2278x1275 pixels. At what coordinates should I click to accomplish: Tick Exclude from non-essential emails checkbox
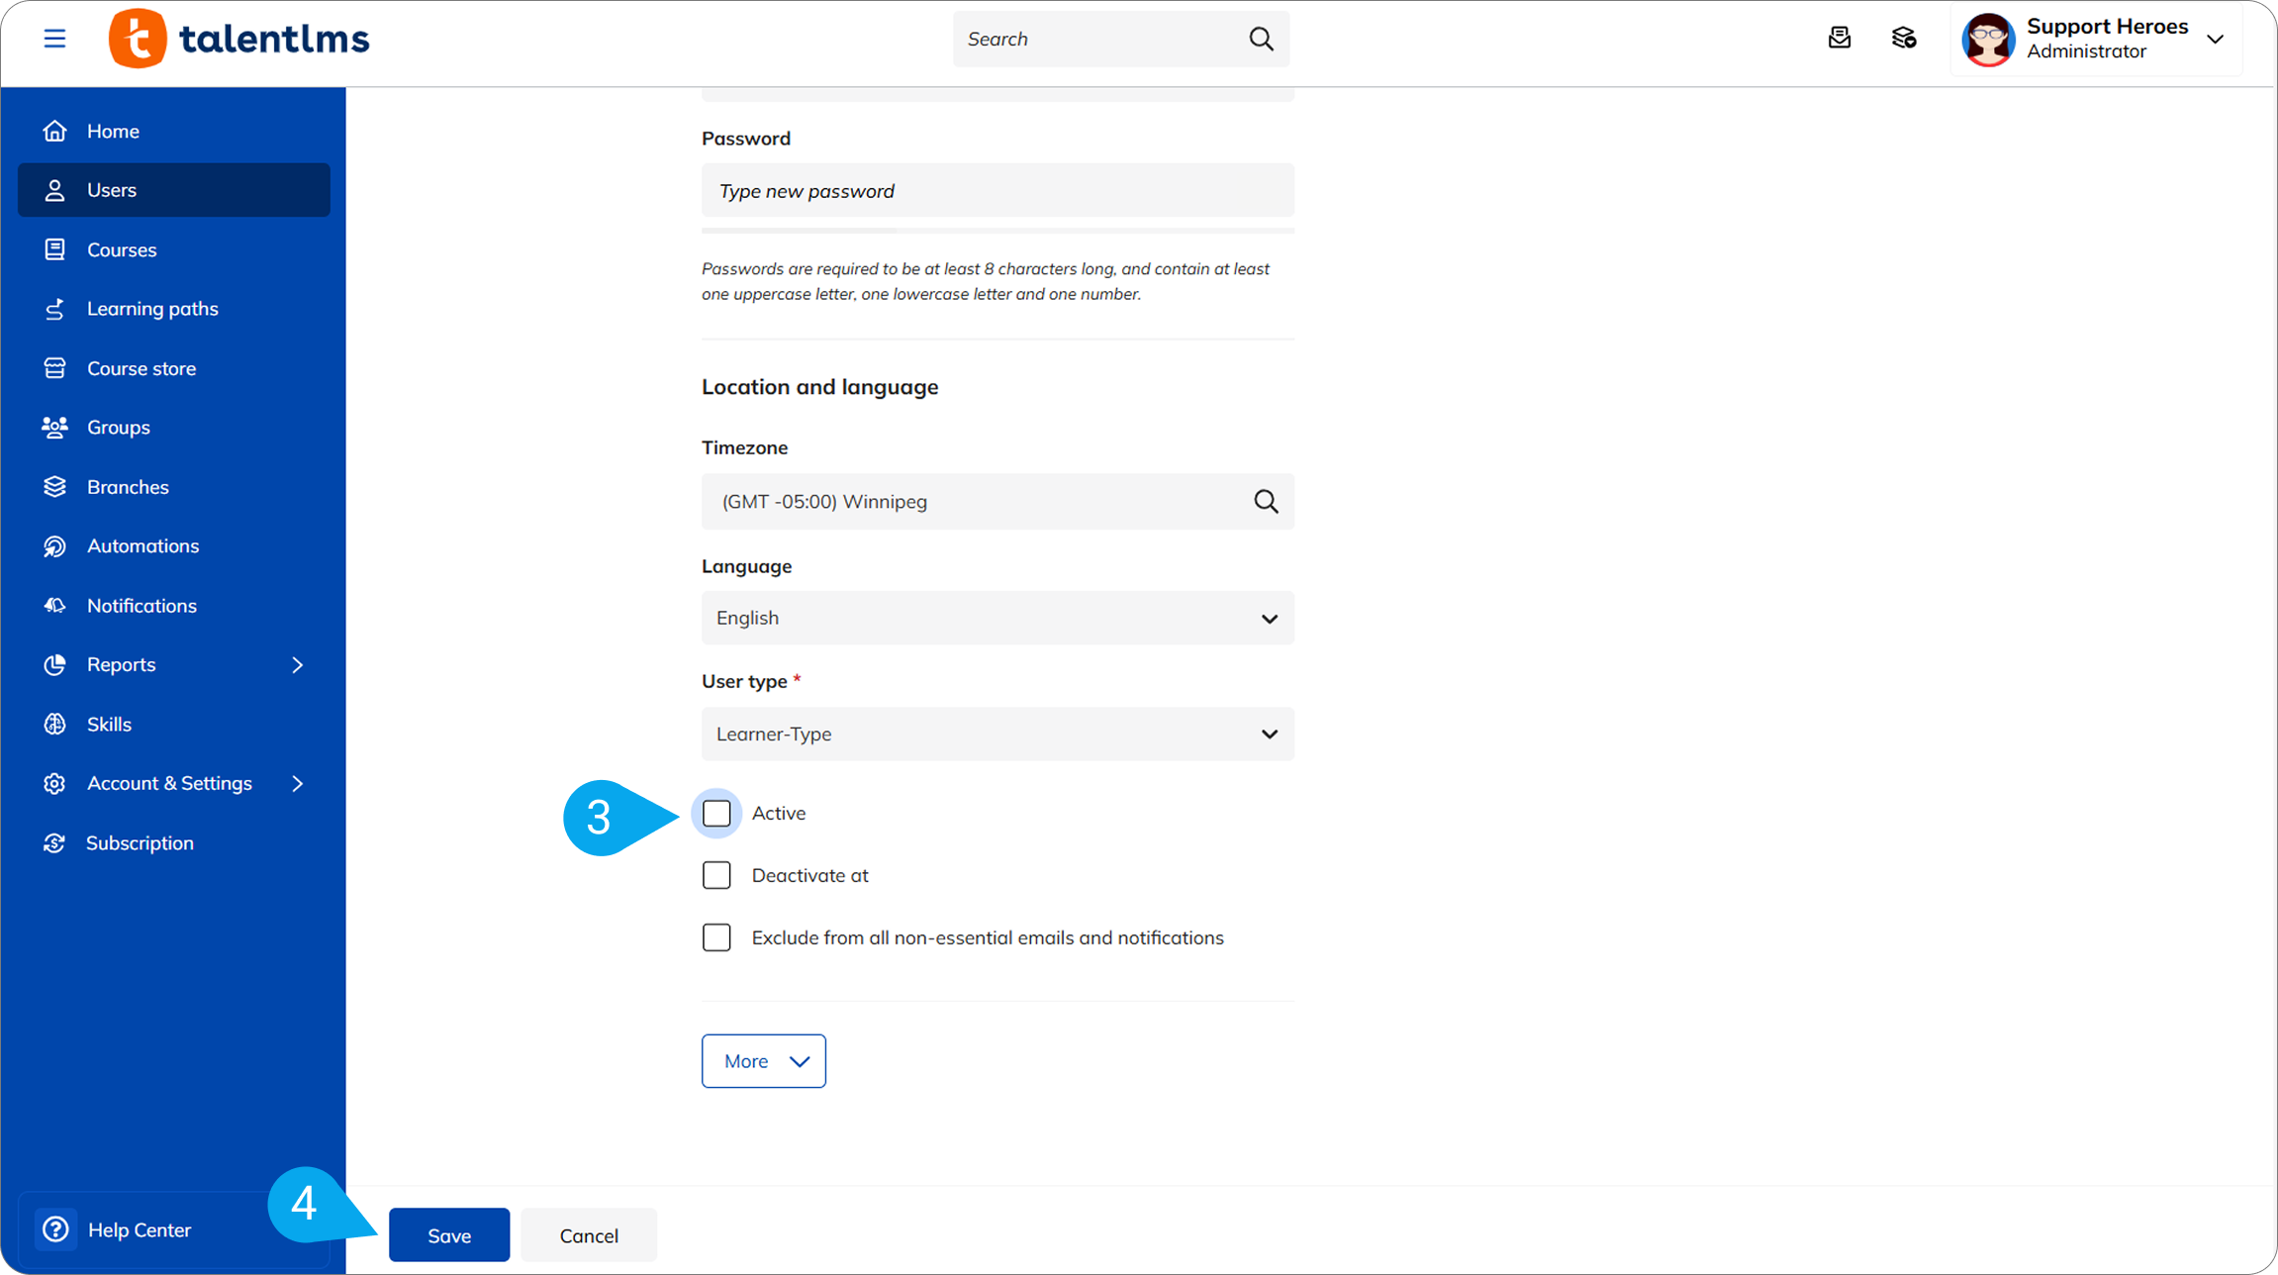[x=716, y=937]
